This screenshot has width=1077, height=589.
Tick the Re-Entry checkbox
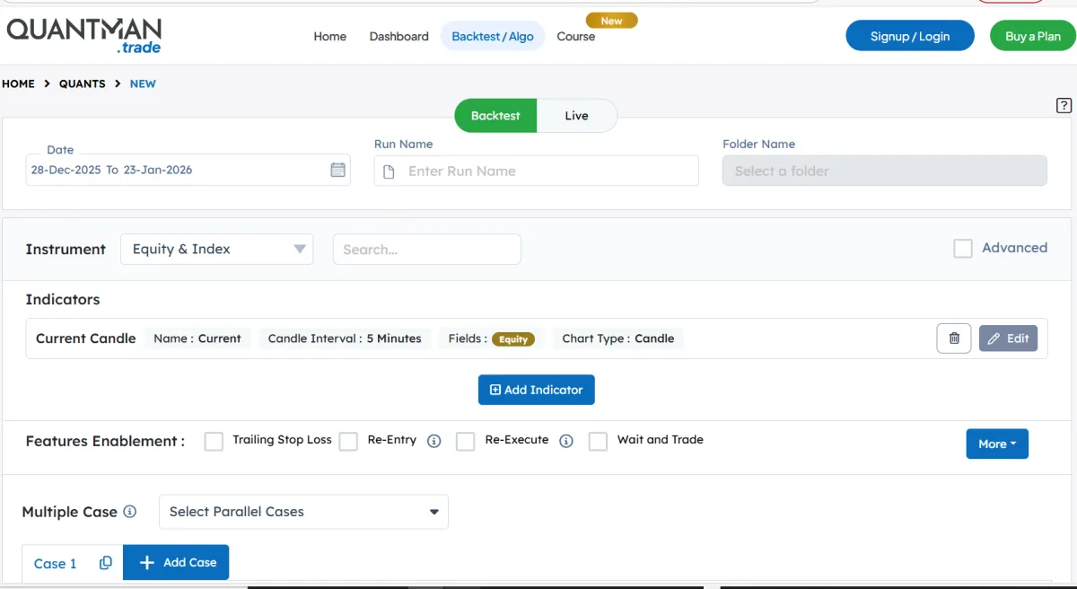coord(348,441)
